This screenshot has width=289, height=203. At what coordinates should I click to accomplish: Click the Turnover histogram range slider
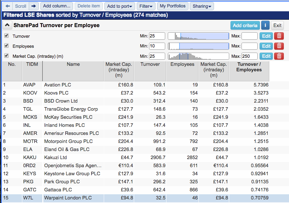pos(198,36)
